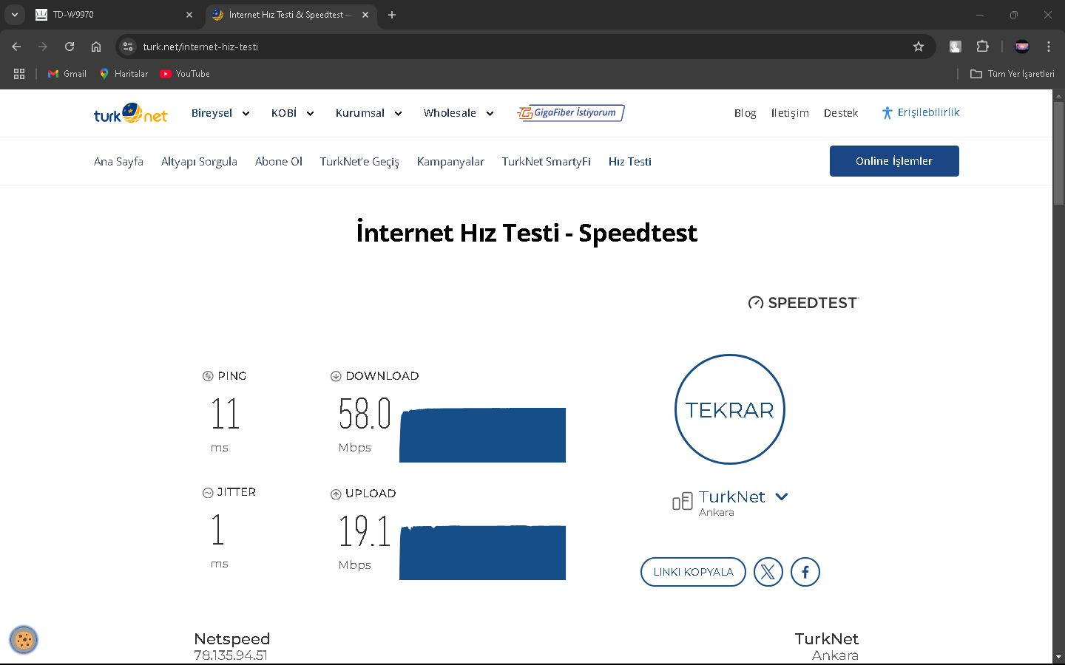
Task: Go forward to next page
Action: (43, 47)
